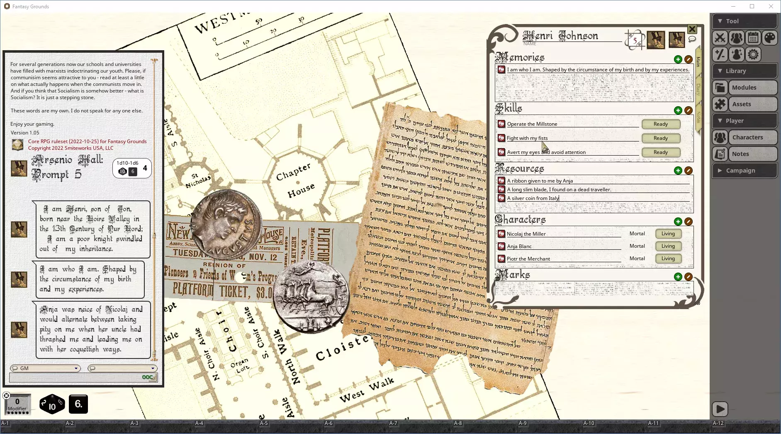781x434 pixels.
Task: Click the Henri Johnson name field
Action: tap(572, 36)
